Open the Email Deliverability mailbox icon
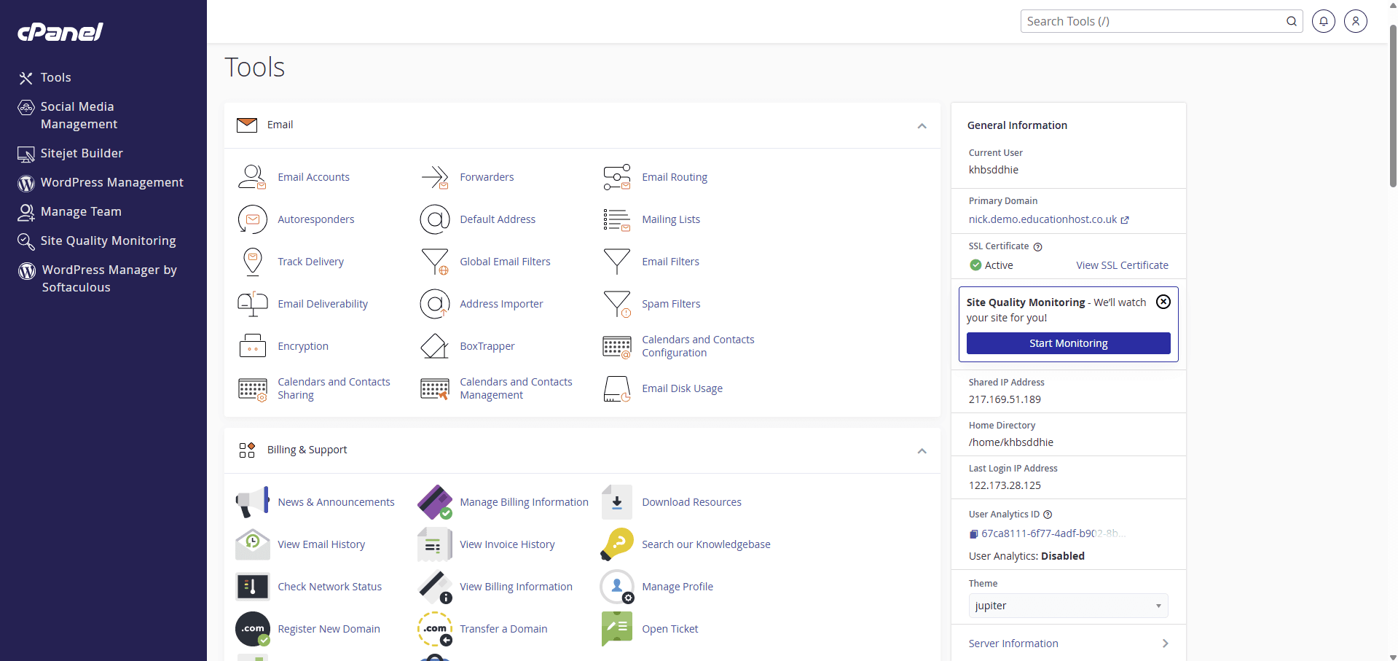Screen dimensions: 1398x661 252,304
